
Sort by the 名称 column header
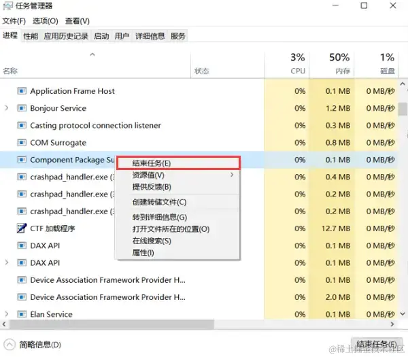point(95,65)
